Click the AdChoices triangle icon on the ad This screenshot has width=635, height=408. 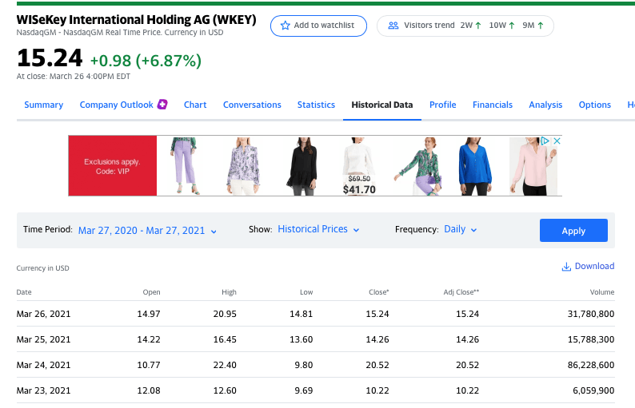tap(545, 141)
